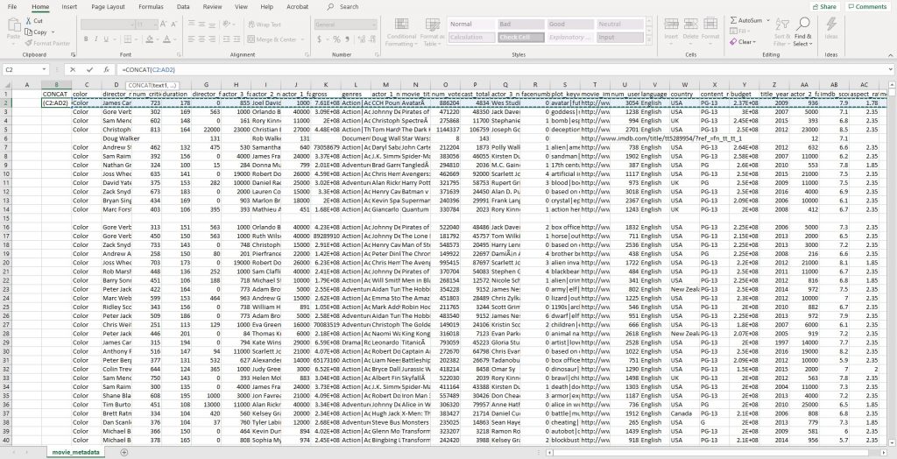The image size is (897, 459).
Task: Apply Percent Style format
Action: (x=337, y=39)
